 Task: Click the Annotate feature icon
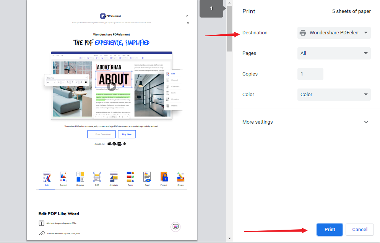tap(114, 177)
